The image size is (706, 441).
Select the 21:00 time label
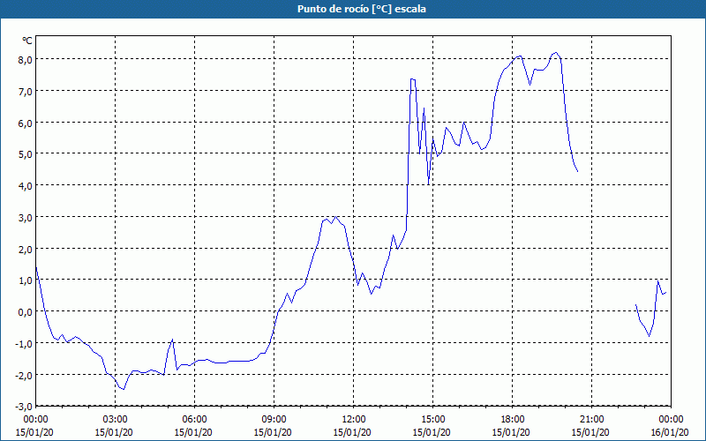point(591,420)
